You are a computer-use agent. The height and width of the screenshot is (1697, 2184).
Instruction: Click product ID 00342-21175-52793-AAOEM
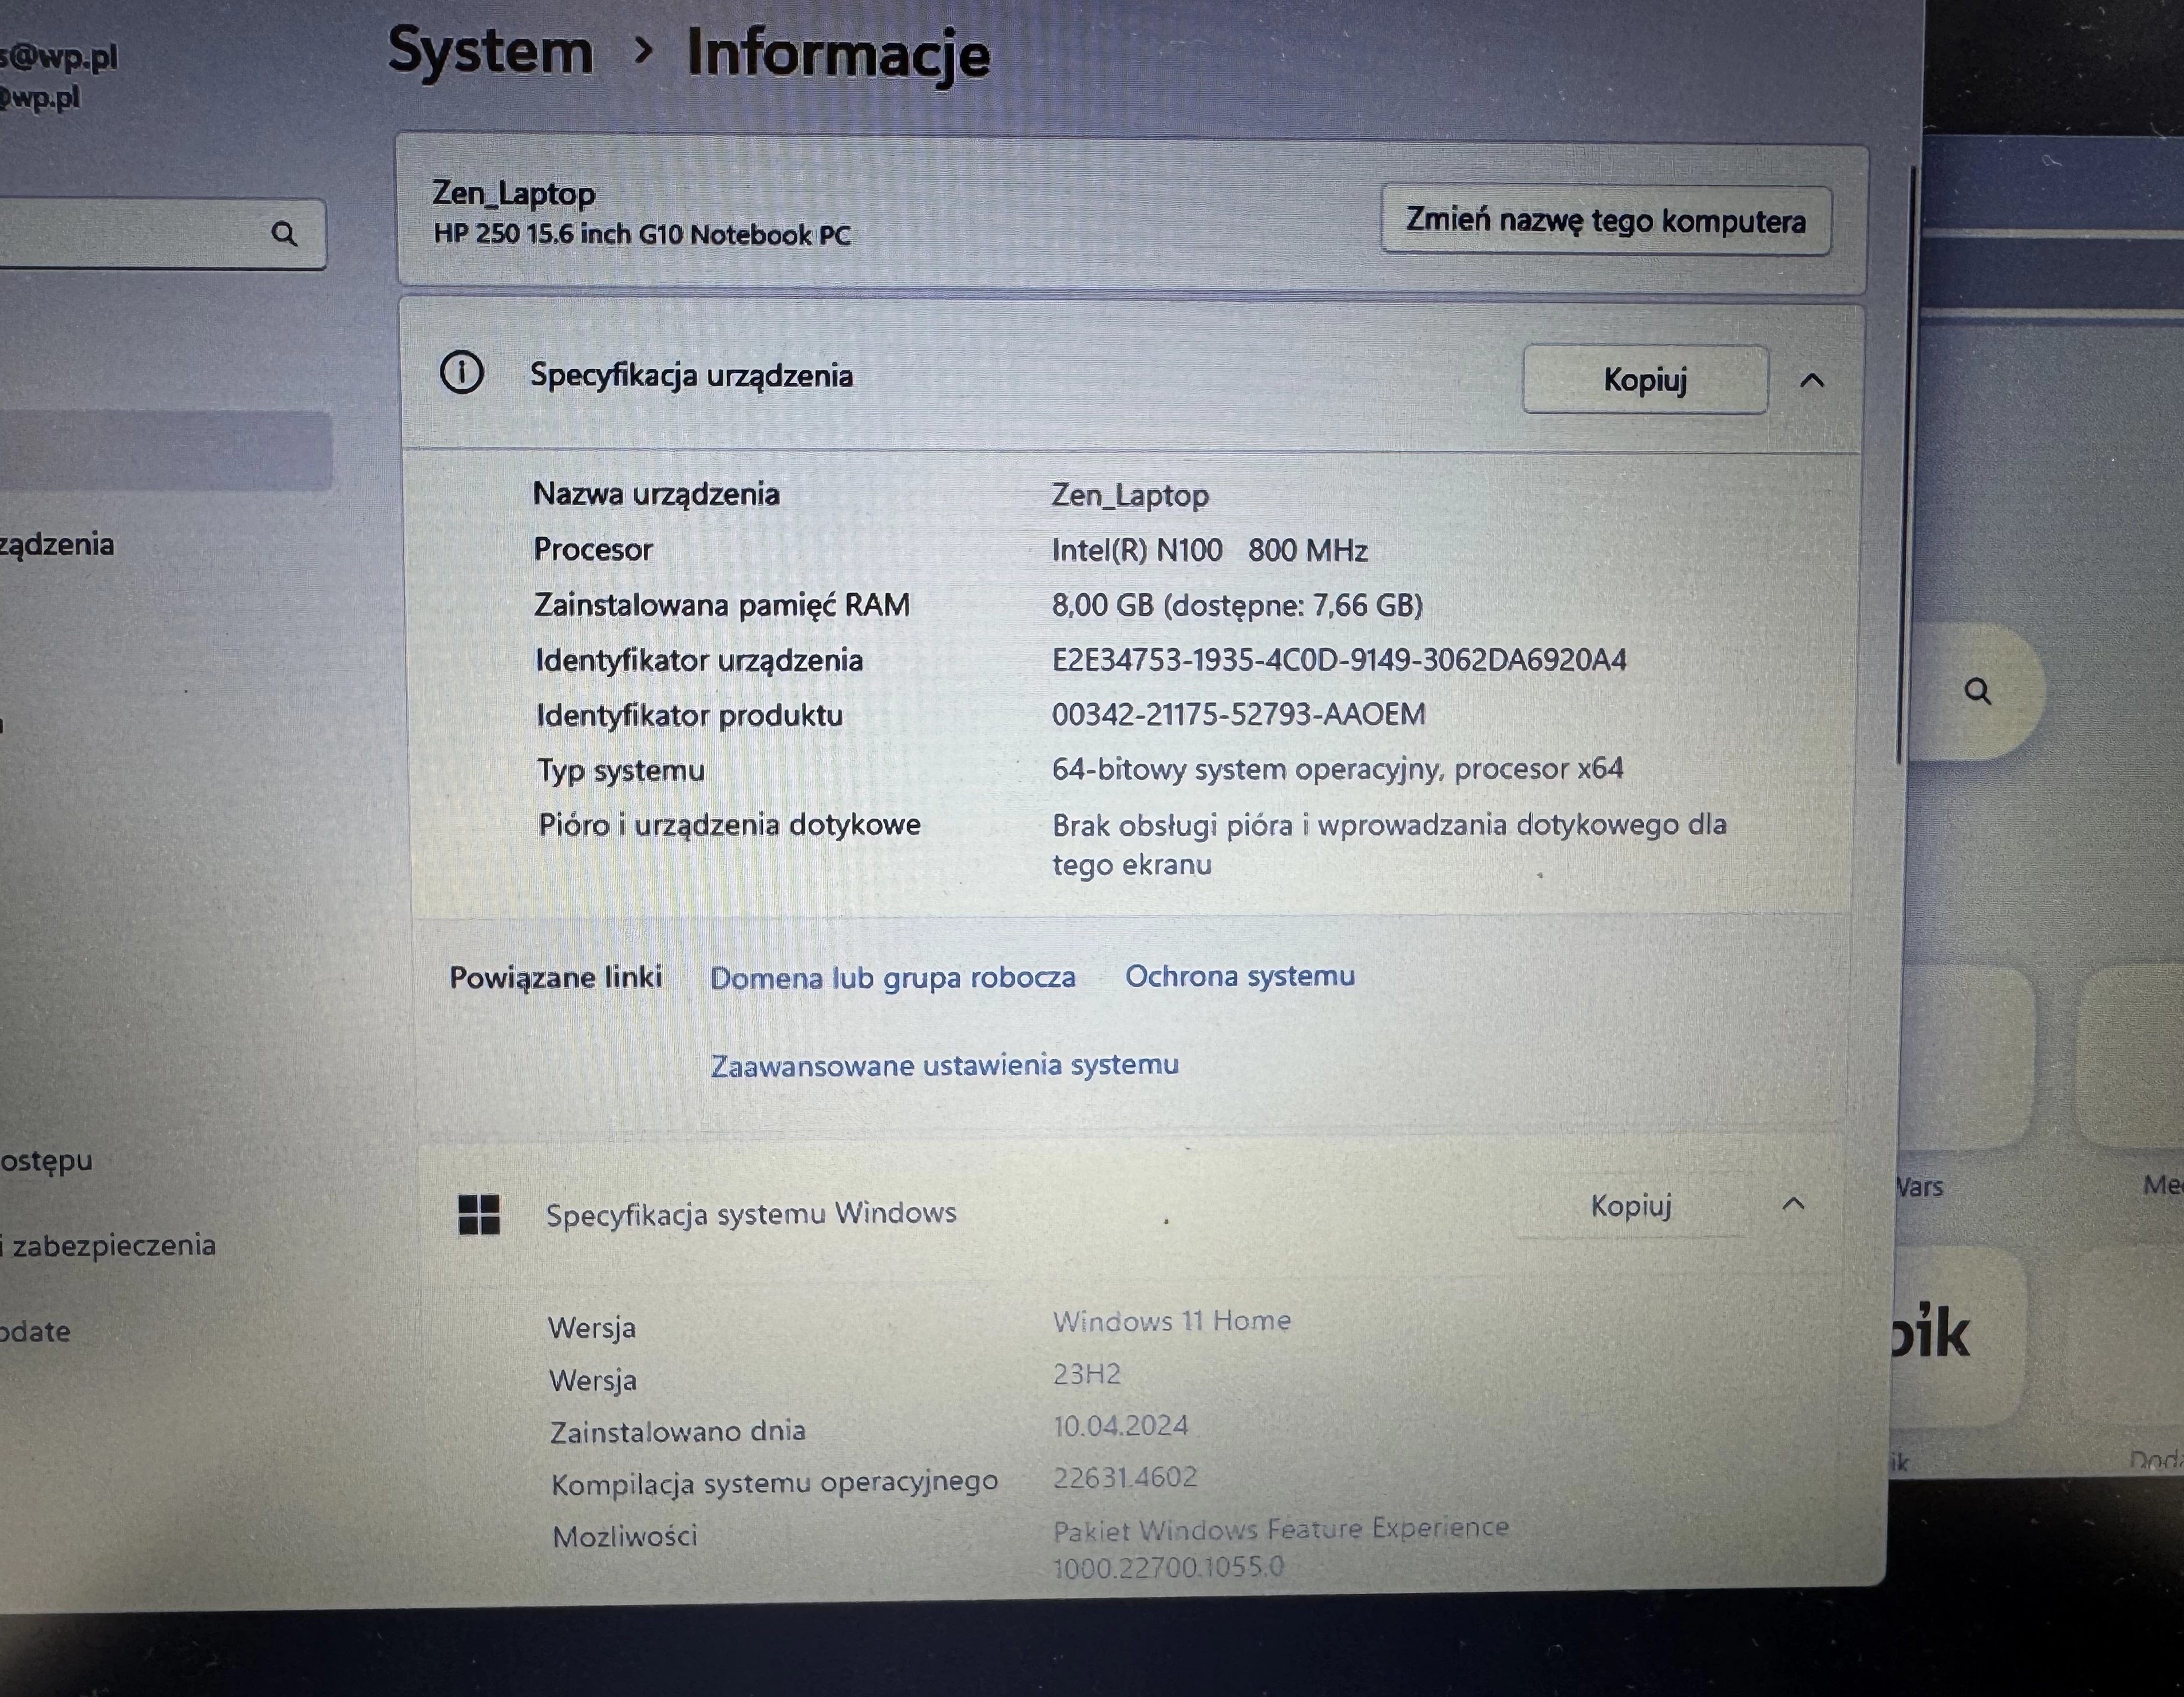click(x=1238, y=715)
